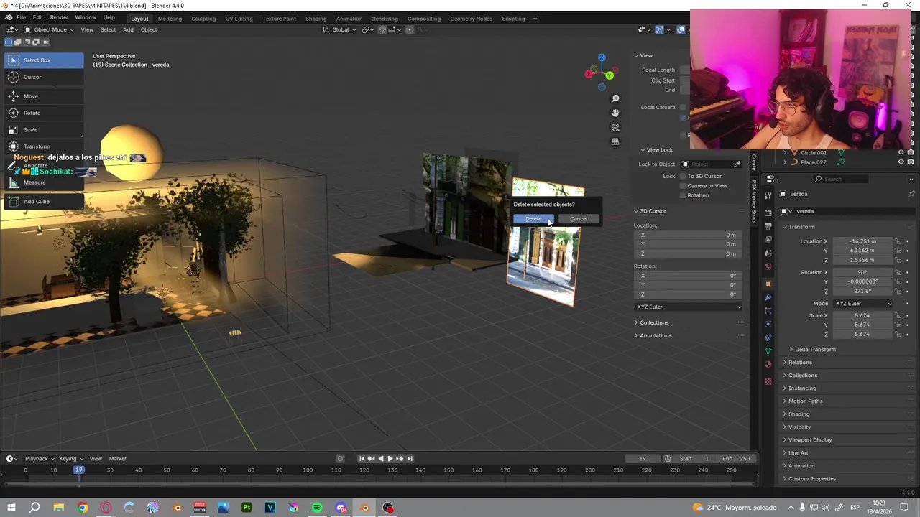Viewport: 920px width, 517px height.
Task: Open the Modifiers wrench tab icon
Action: 768,297
